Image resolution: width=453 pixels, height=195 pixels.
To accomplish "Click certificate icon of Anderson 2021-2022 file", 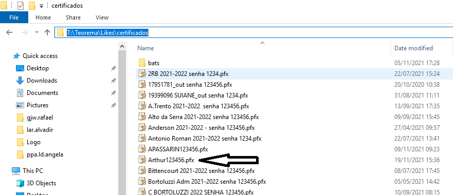I will [x=142, y=128].
